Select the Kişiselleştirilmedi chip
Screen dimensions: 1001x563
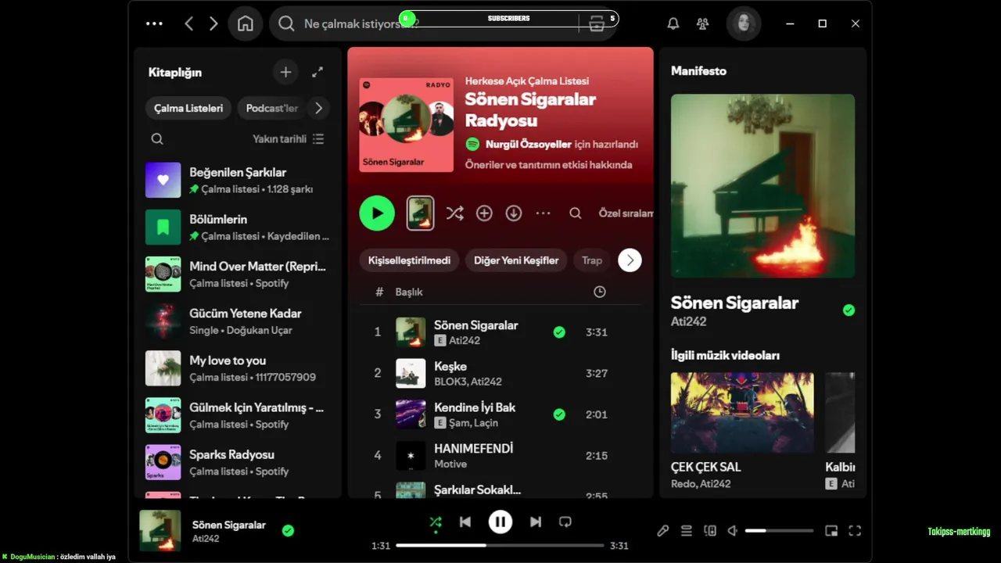(409, 260)
